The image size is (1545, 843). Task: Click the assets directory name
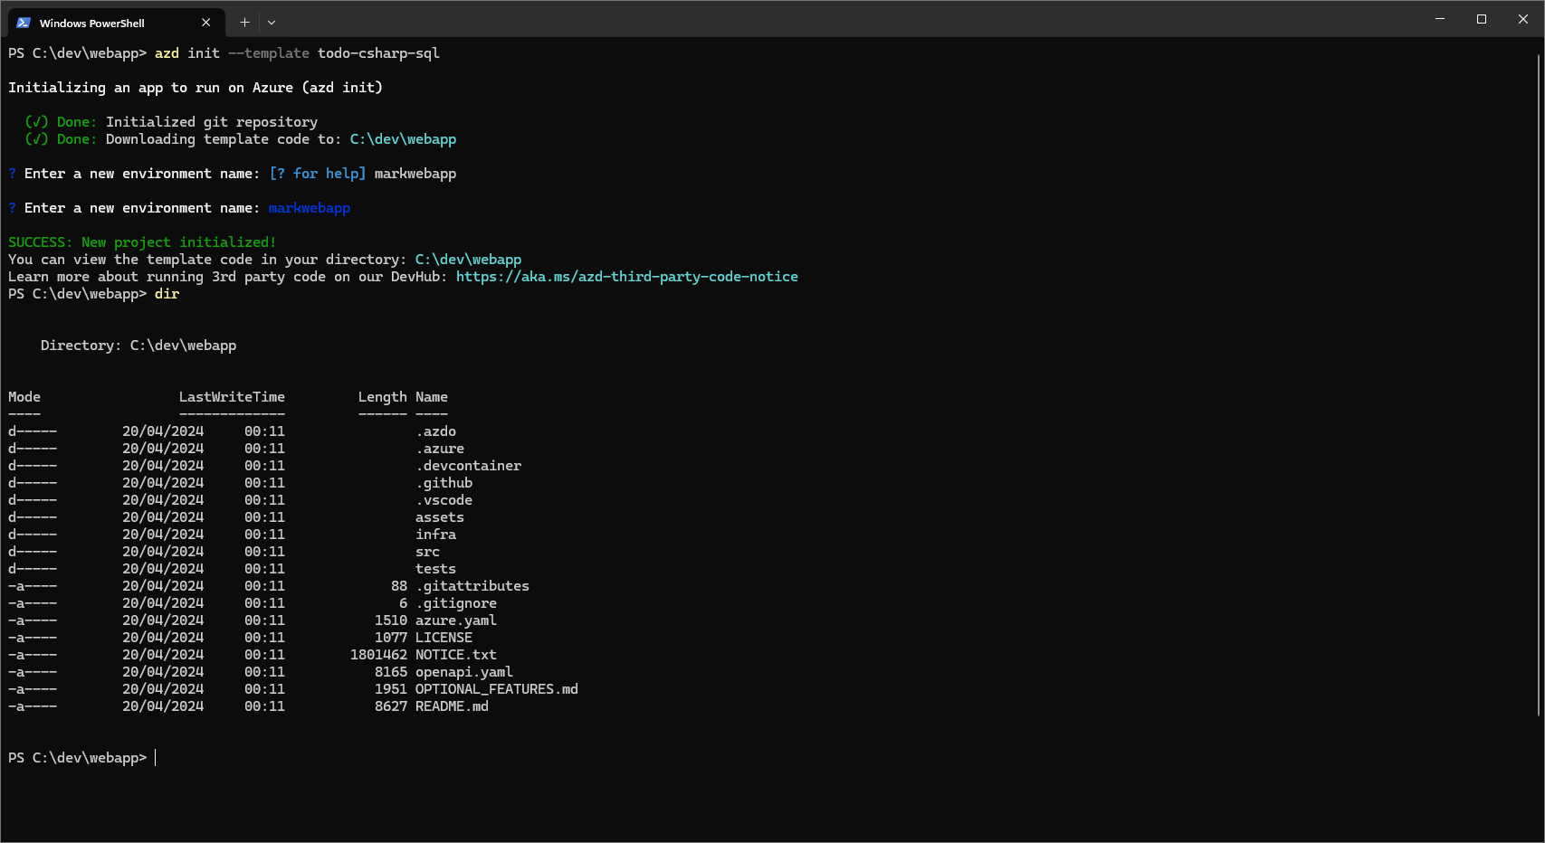[440, 517]
